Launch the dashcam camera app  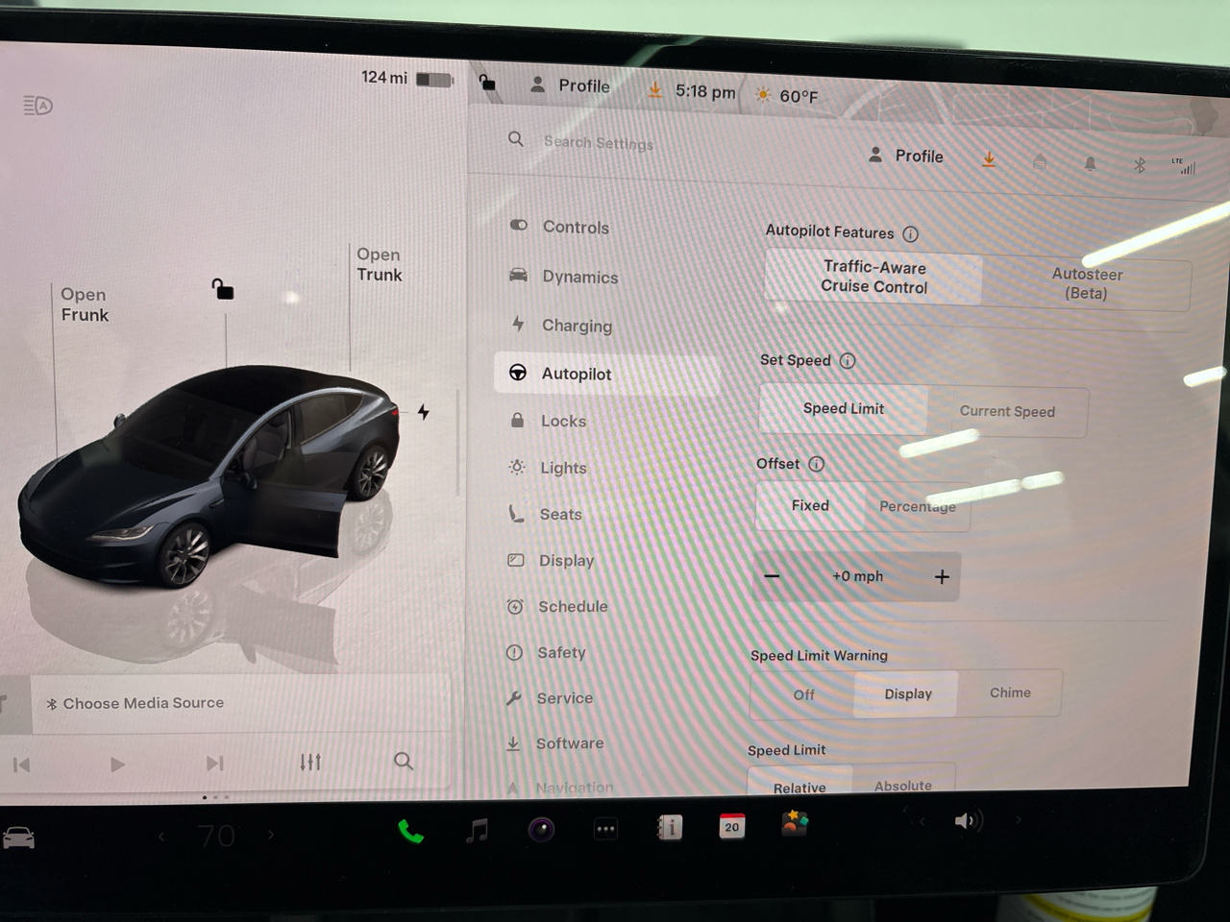(541, 829)
